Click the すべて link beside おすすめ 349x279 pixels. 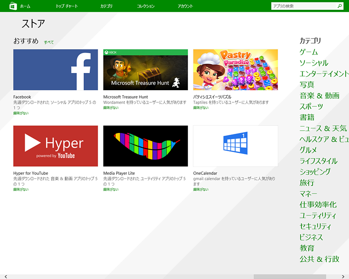click(x=49, y=42)
